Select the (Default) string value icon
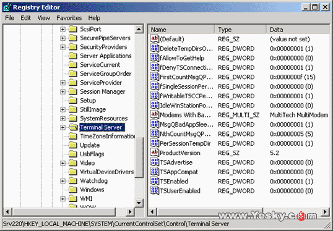The image size is (333, 231). [154, 39]
